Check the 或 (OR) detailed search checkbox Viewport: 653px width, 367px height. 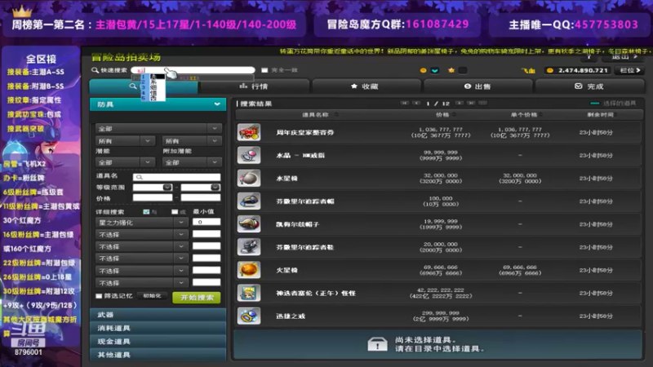pyautogui.click(x=175, y=212)
